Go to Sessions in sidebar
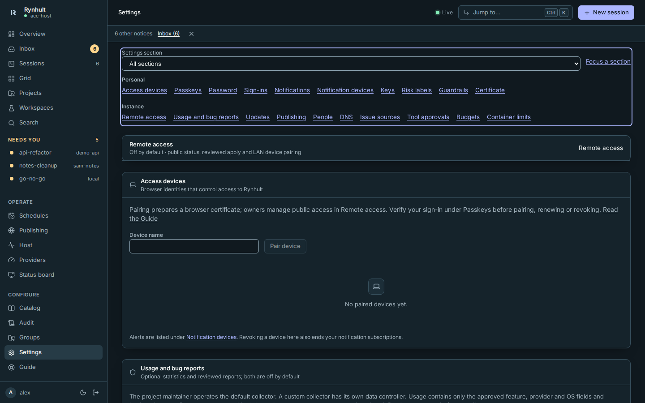This screenshot has width=645, height=403. pyautogui.click(x=53, y=64)
